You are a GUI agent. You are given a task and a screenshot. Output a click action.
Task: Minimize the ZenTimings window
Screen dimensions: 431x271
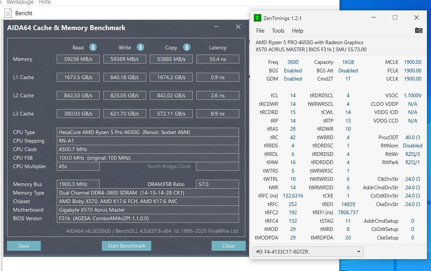coord(374,17)
